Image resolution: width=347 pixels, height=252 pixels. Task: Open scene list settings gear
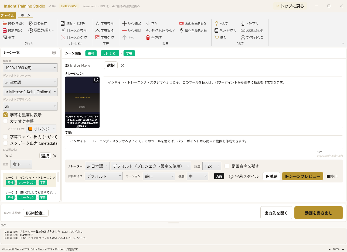tap(54, 53)
